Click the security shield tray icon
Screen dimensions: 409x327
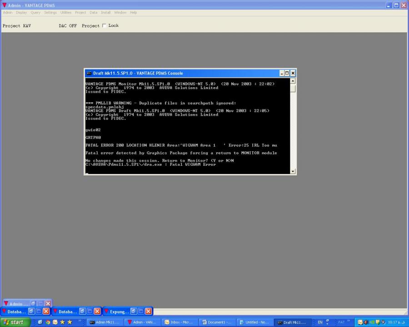[x=378, y=322]
